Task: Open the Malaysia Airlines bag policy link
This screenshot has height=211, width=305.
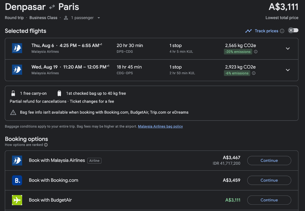Action: point(160,126)
